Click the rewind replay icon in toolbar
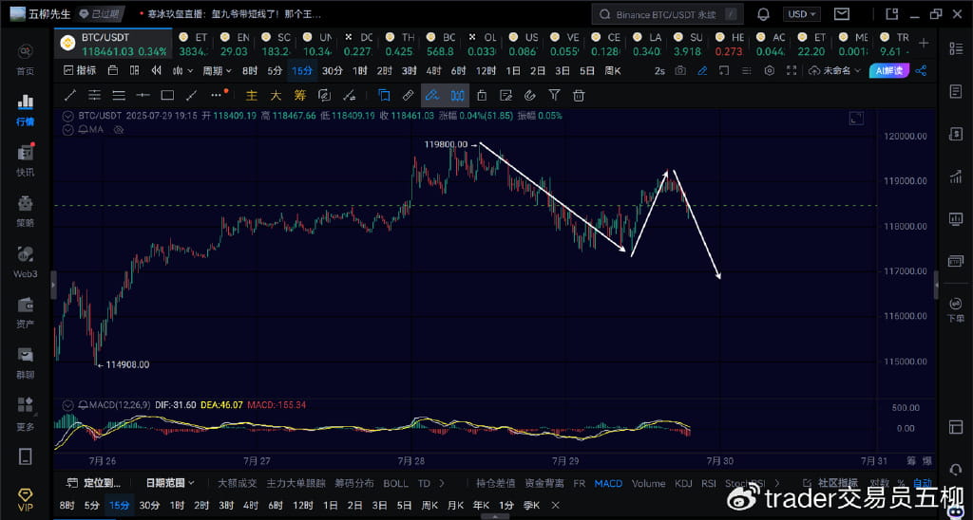Image resolution: width=973 pixels, height=520 pixels. pyautogui.click(x=157, y=70)
